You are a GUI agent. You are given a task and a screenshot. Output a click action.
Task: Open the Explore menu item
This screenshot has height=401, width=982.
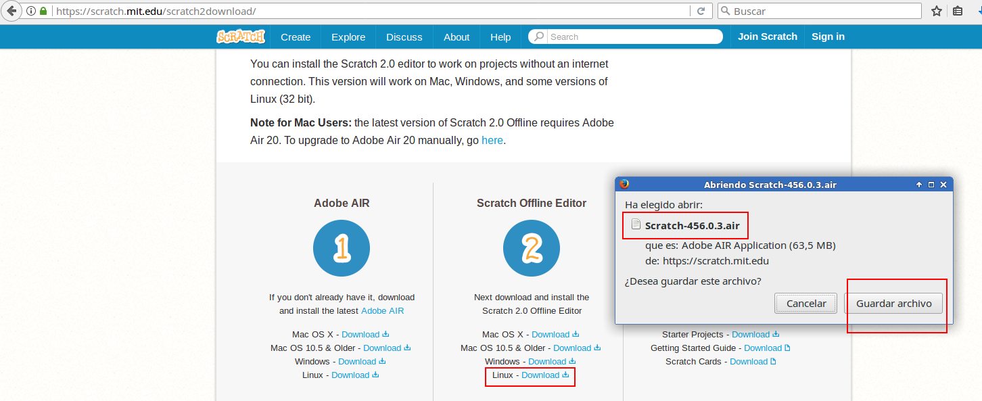(348, 37)
